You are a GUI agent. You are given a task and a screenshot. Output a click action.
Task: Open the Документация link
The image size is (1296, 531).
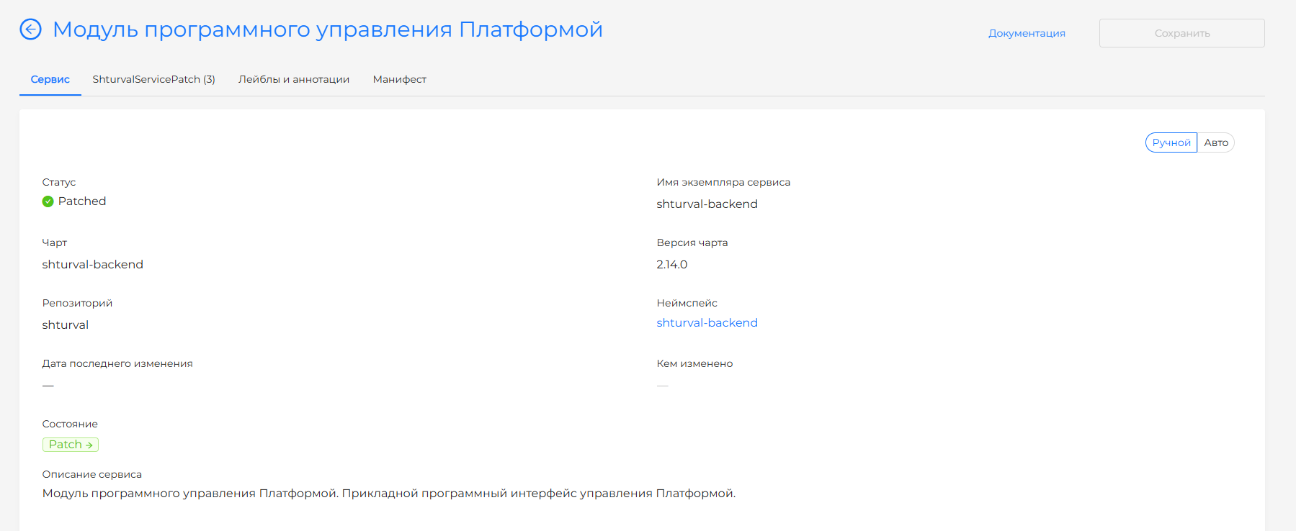(1027, 33)
